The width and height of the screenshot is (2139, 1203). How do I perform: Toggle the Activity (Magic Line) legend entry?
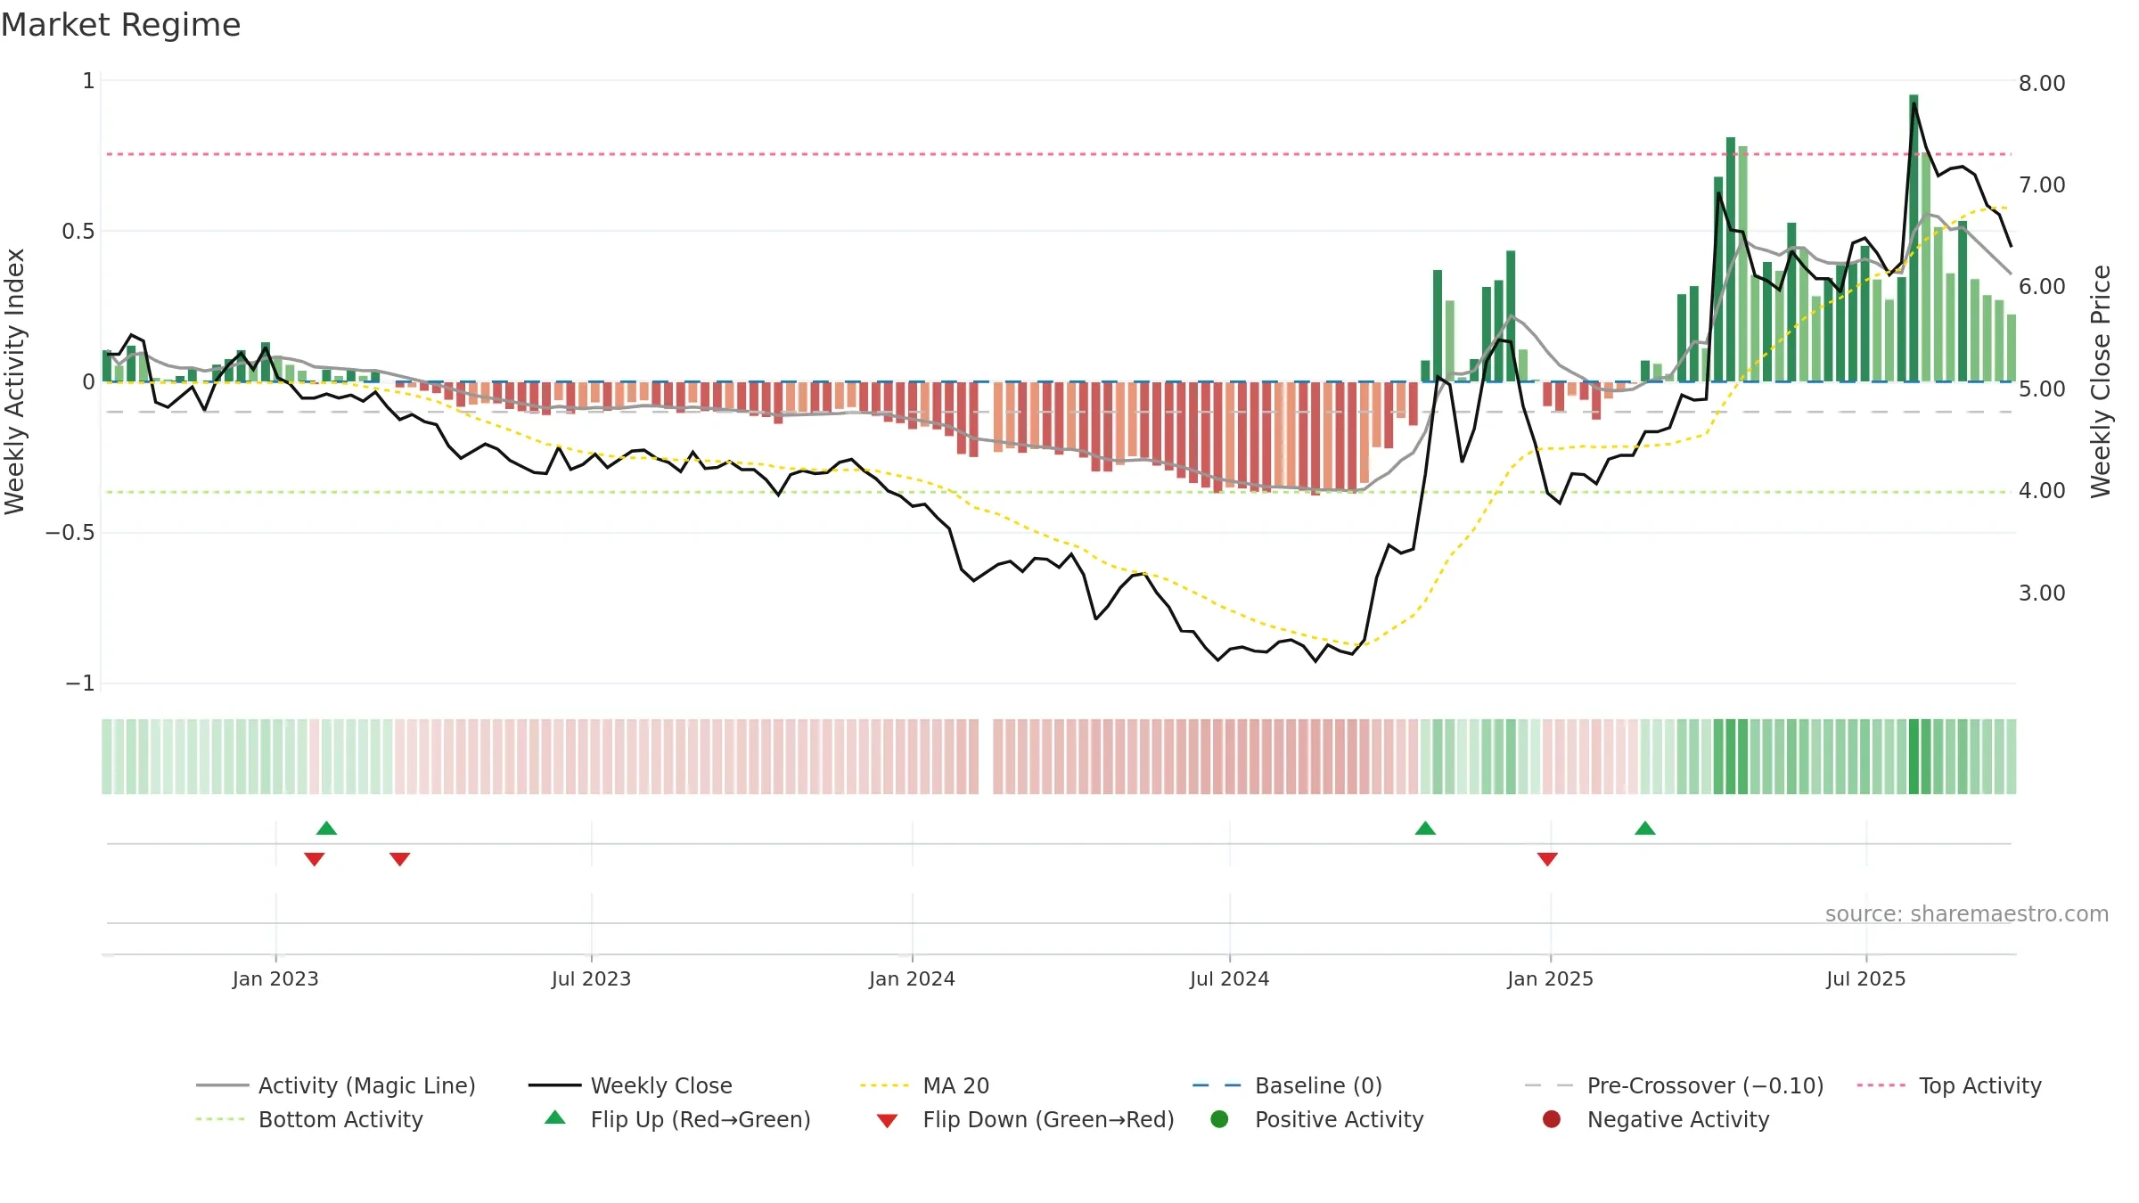click(x=336, y=1085)
